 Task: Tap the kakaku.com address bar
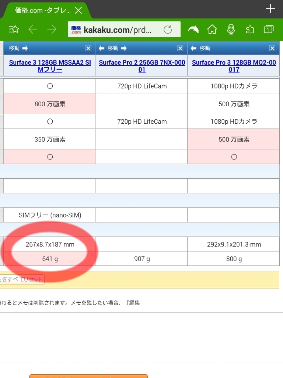click(x=124, y=30)
